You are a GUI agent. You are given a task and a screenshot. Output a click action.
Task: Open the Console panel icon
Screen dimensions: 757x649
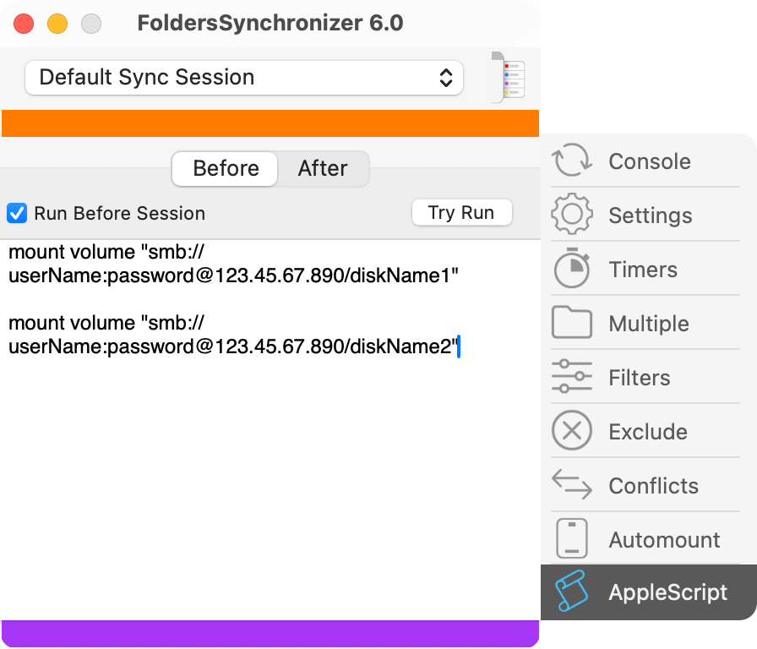[x=572, y=161]
